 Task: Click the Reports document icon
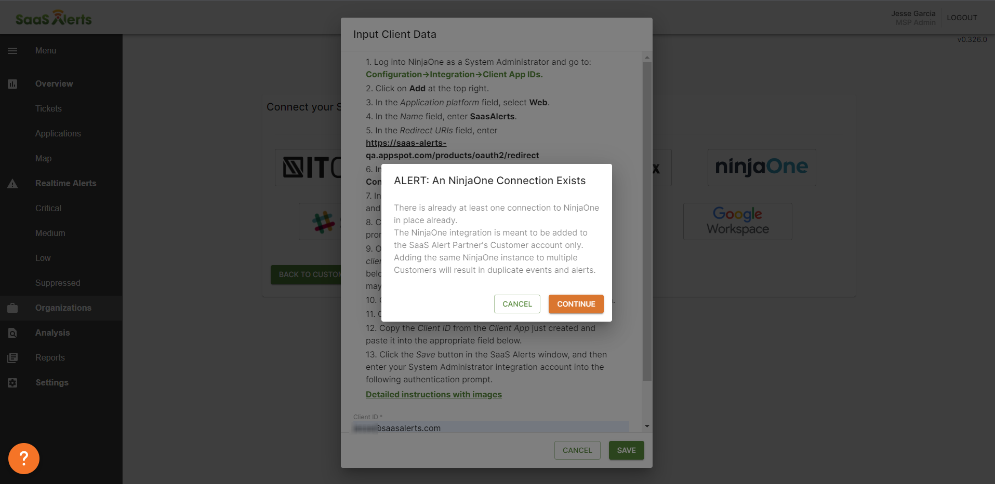(12, 358)
